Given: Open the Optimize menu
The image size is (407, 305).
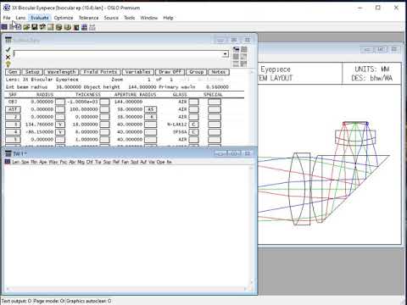Looking at the screenshot, I should (x=64, y=18).
